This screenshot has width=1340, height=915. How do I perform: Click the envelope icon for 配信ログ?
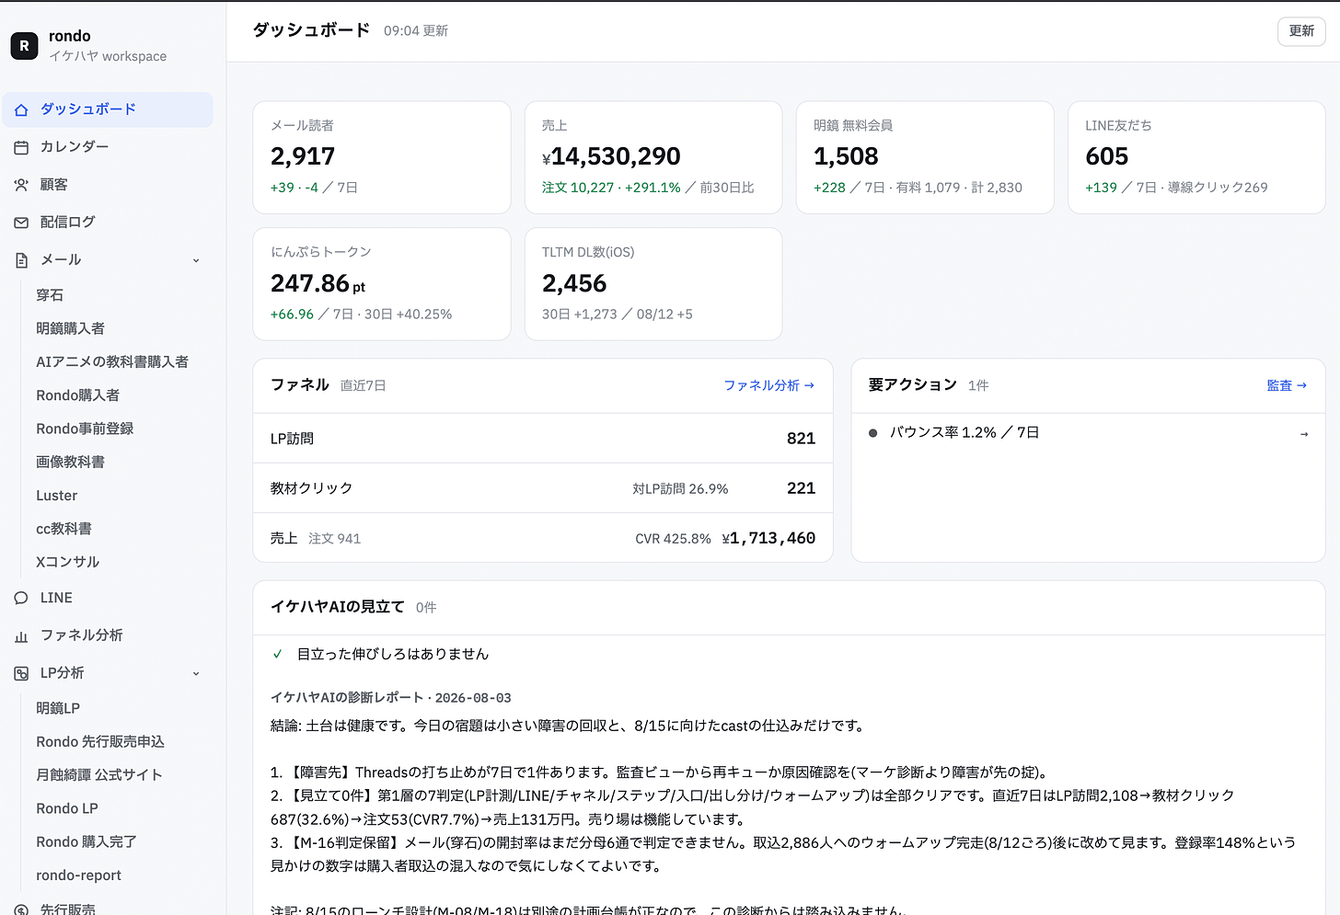(x=21, y=223)
